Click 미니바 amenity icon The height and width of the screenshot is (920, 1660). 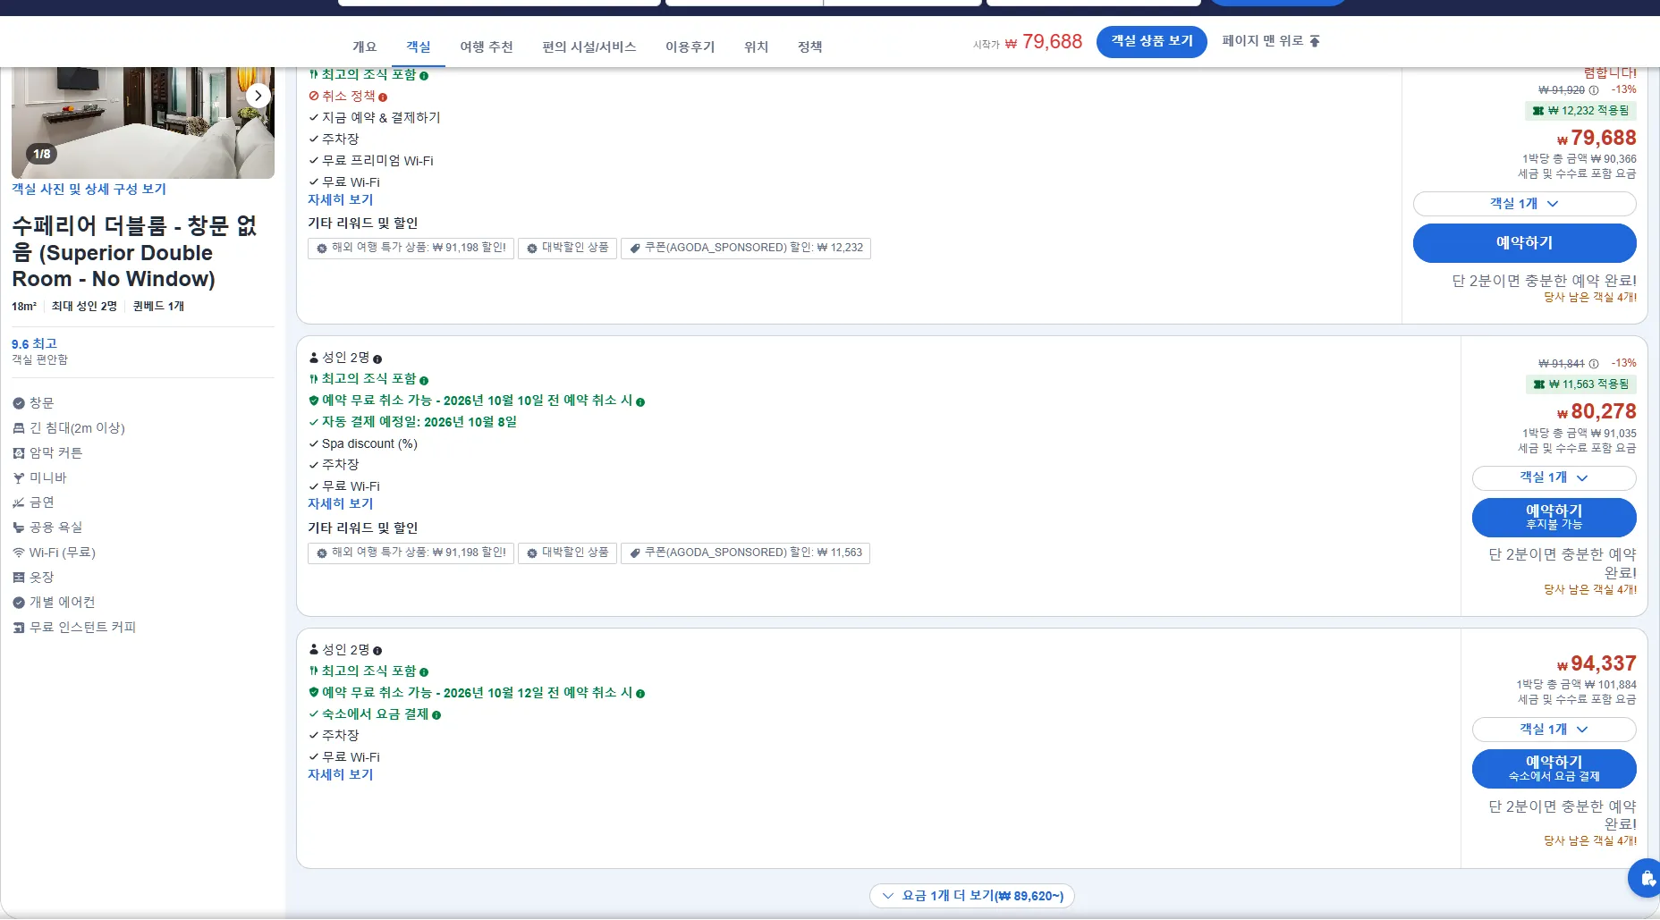pos(19,478)
